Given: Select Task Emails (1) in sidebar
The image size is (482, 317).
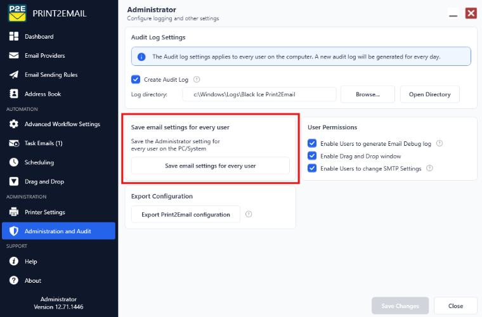Looking at the screenshot, I should point(43,143).
